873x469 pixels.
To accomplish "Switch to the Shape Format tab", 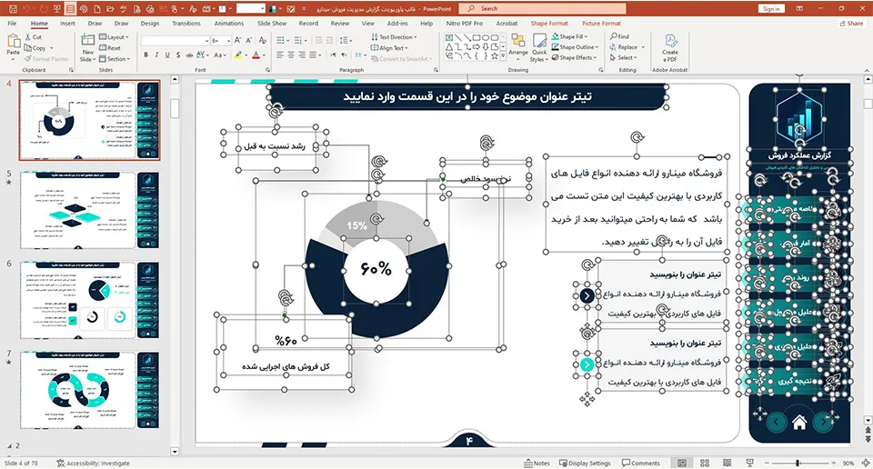I will 549,24.
